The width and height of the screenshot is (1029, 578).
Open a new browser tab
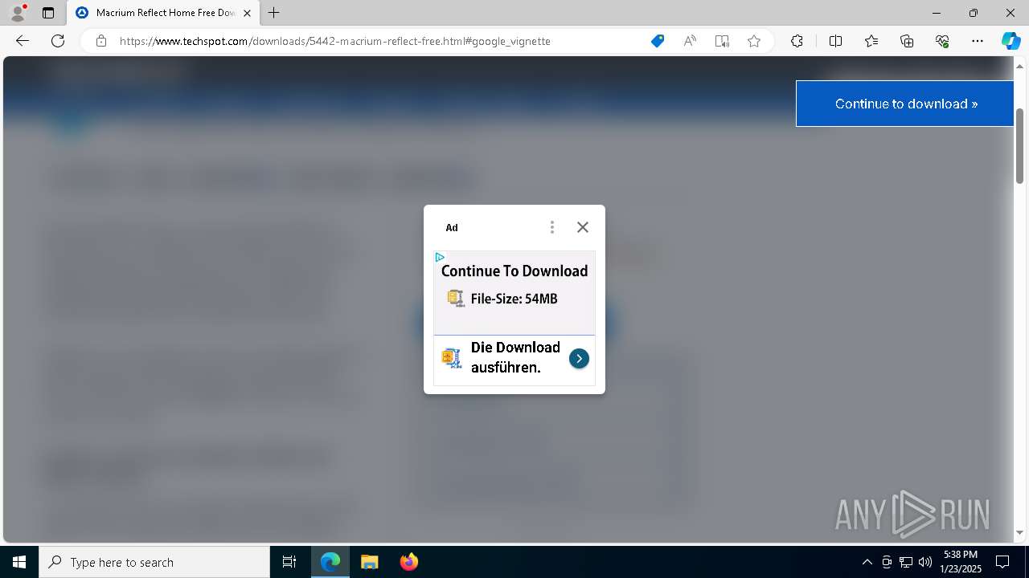tap(274, 13)
